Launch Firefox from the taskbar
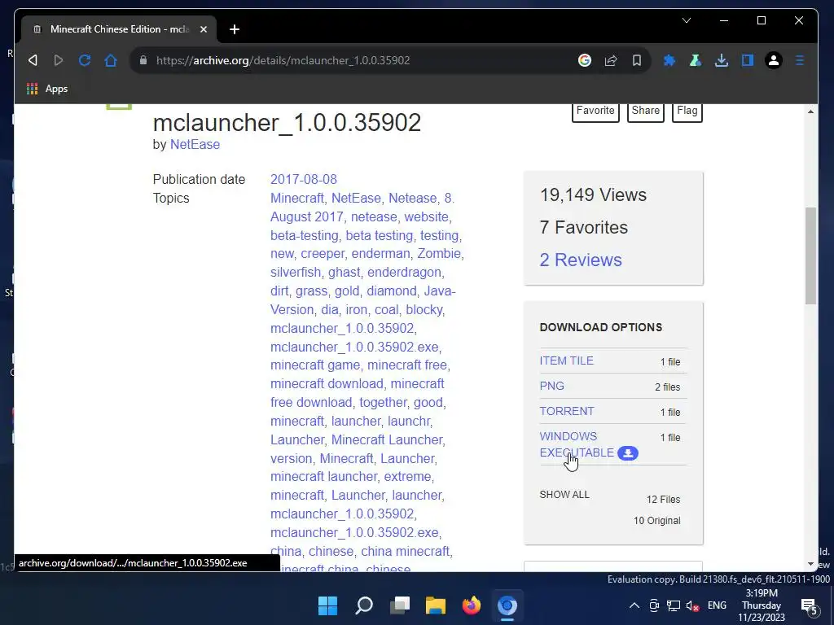 [x=472, y=605]
